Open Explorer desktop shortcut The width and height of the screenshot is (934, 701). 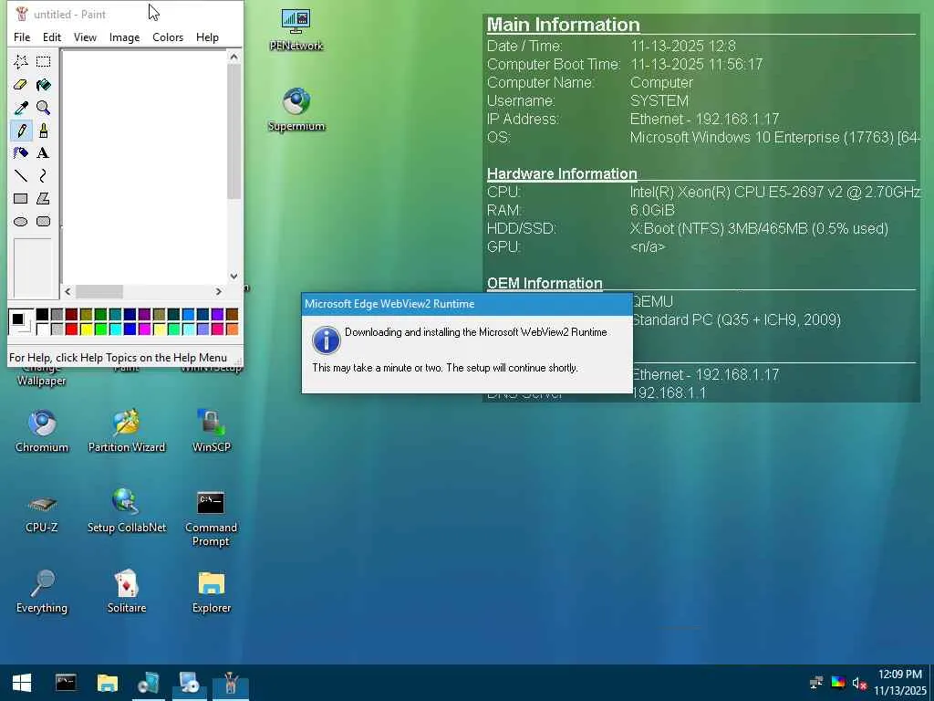coord(211,591)
